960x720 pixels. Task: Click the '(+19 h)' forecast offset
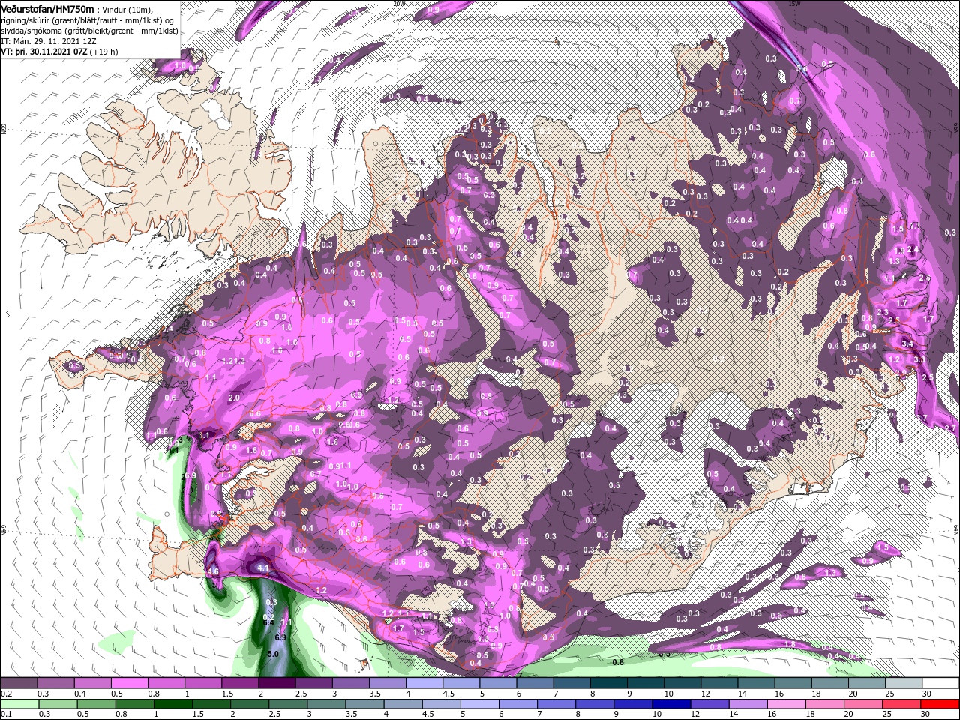(x=103, y=52)
